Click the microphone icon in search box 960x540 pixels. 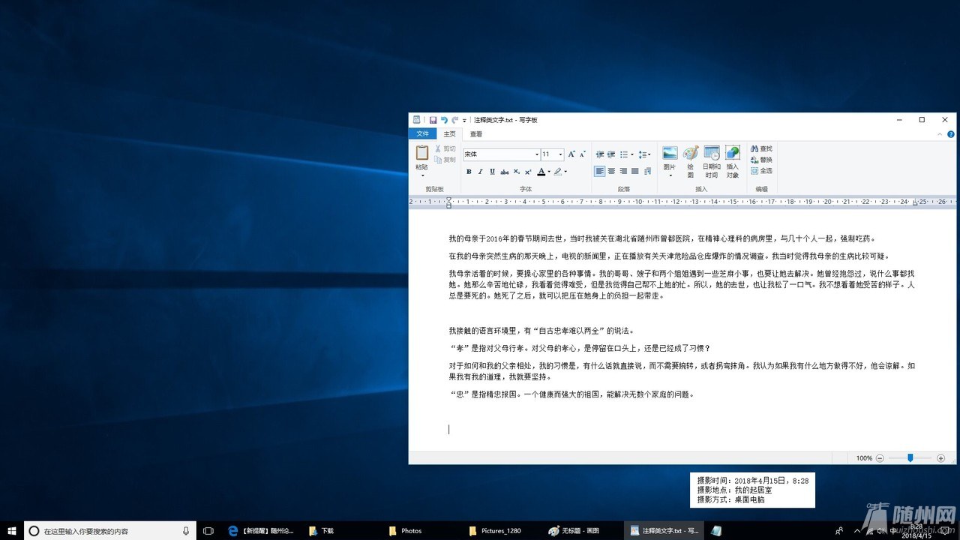tap(186, 531)
